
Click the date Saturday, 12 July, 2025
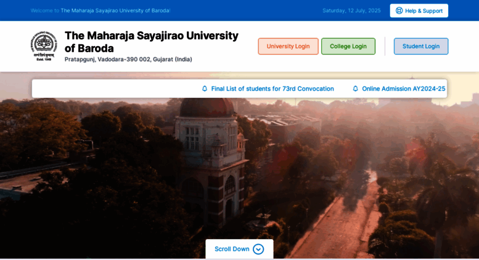351,10
